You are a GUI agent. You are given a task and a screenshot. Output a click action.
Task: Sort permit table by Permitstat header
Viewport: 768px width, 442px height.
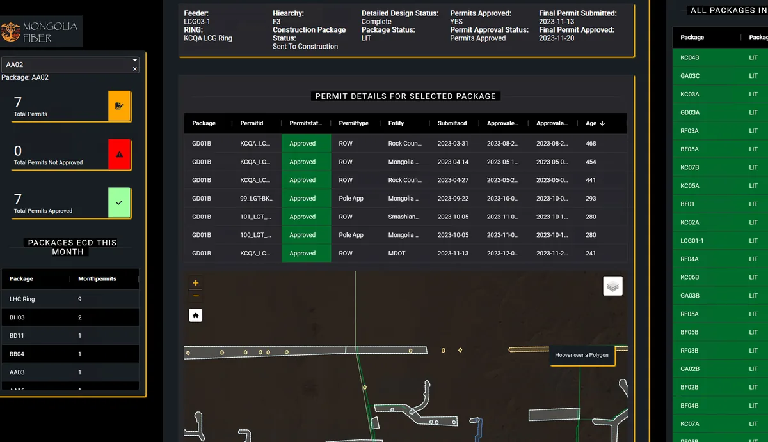(x=305, y=123)
